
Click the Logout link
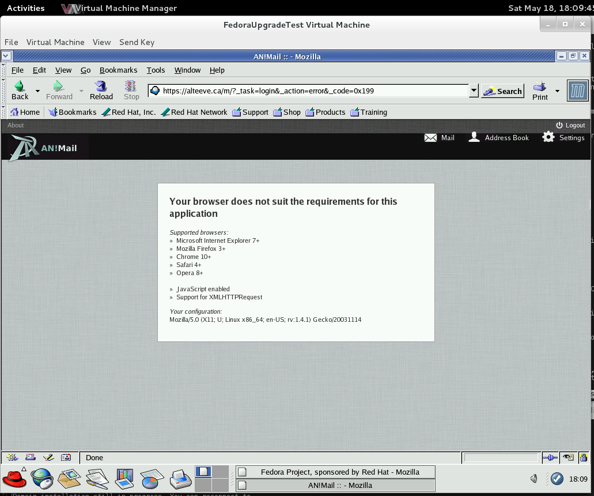pos(570,125)
